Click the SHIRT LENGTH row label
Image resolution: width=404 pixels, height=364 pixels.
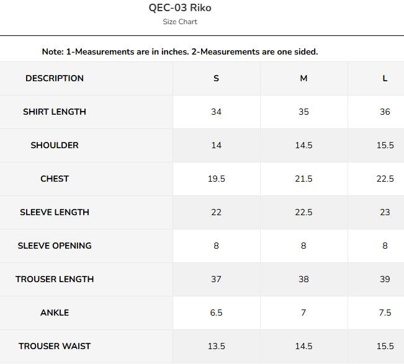55,112
